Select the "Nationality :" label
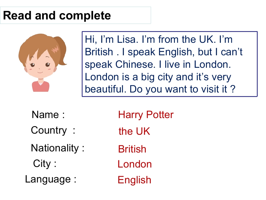 58,148
